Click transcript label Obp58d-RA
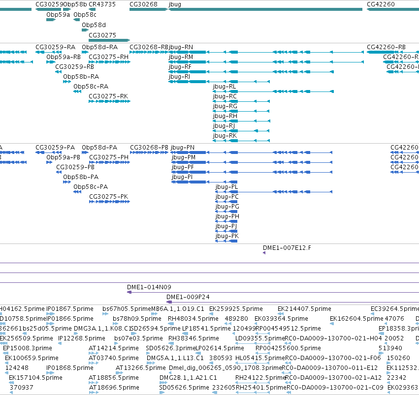Image resolution: width=419 pixels, height=395 pixels. coord(99,47)
